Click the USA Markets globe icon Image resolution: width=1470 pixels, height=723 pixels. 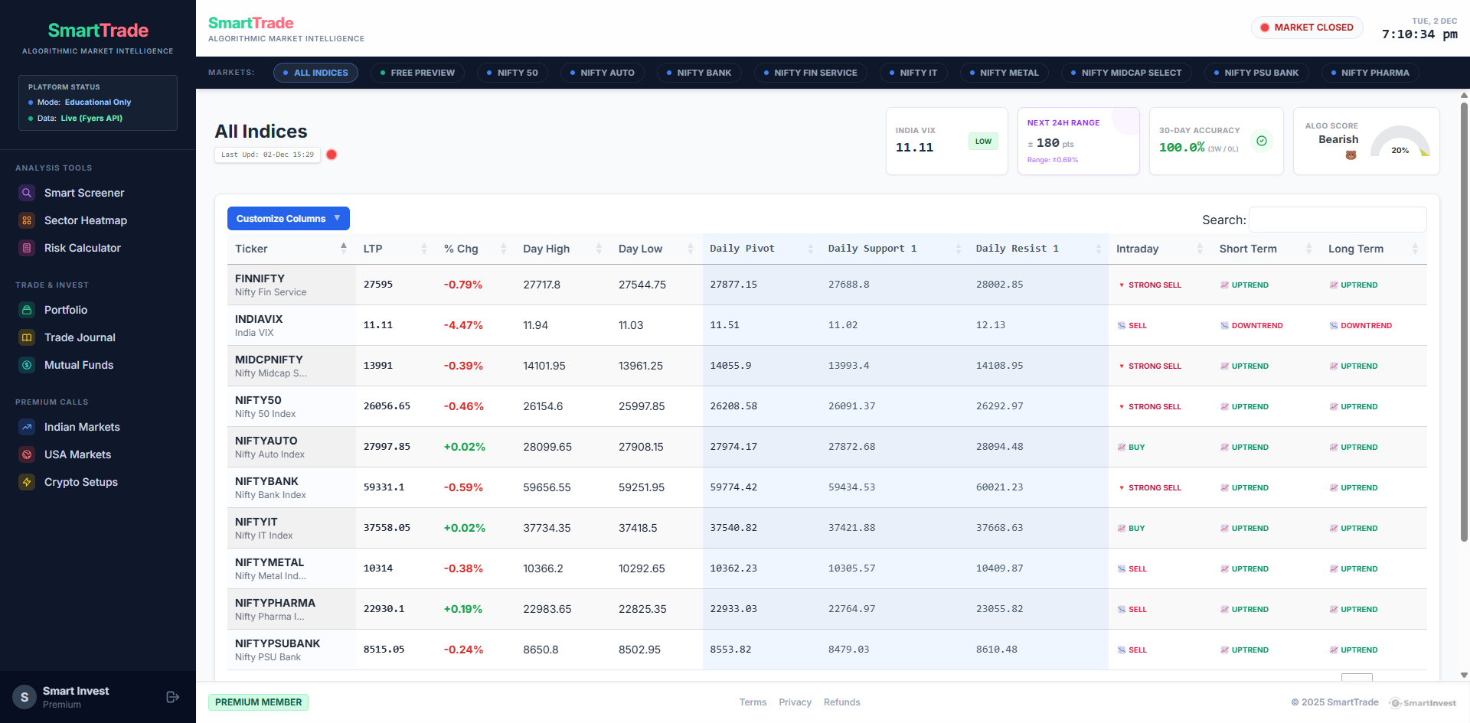(x=26, y=454)
